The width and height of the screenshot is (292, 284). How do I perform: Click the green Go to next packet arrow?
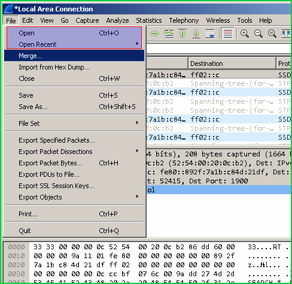click(x=154, y=34)
